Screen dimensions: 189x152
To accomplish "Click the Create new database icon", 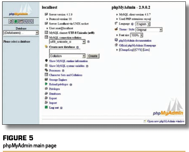I will point(46,46).
